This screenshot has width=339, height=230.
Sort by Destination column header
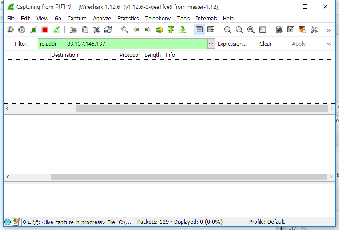[x=84, y=55]
